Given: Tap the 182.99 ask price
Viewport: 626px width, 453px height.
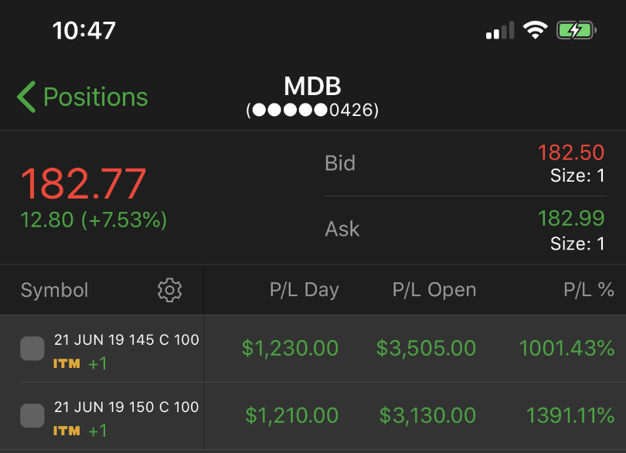Looking at the screenshot, I should [x=571, y=218].
